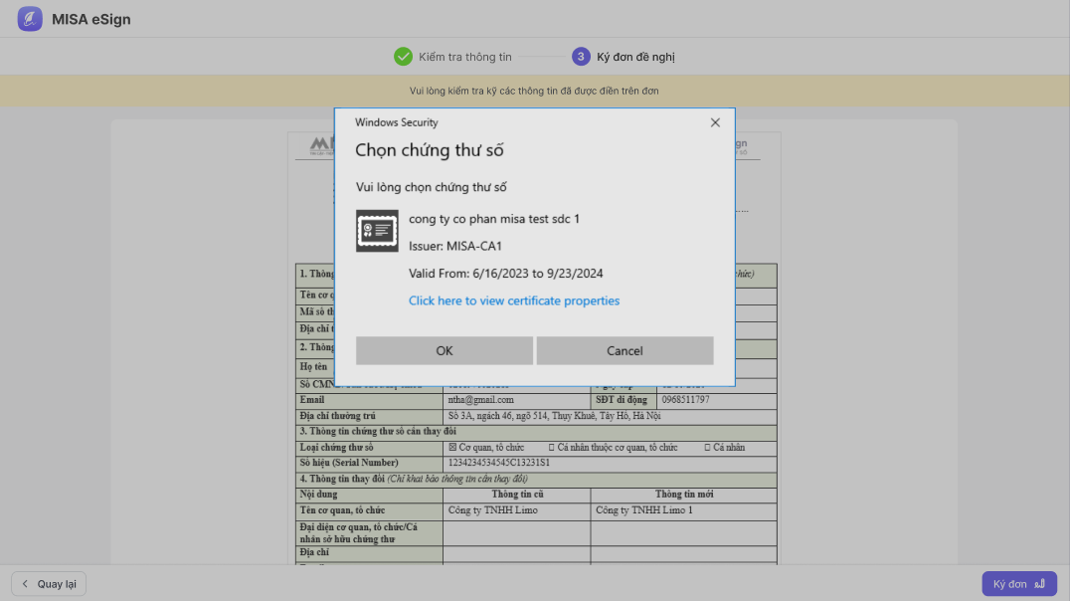The width and height of the screenshot is (1070, 601).
Task: Click the step 3 number circle
Action: coord(581,57)
